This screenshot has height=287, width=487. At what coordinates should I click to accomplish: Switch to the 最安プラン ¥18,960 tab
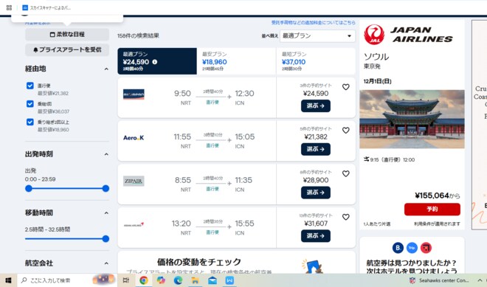click(x=236, y=61)
